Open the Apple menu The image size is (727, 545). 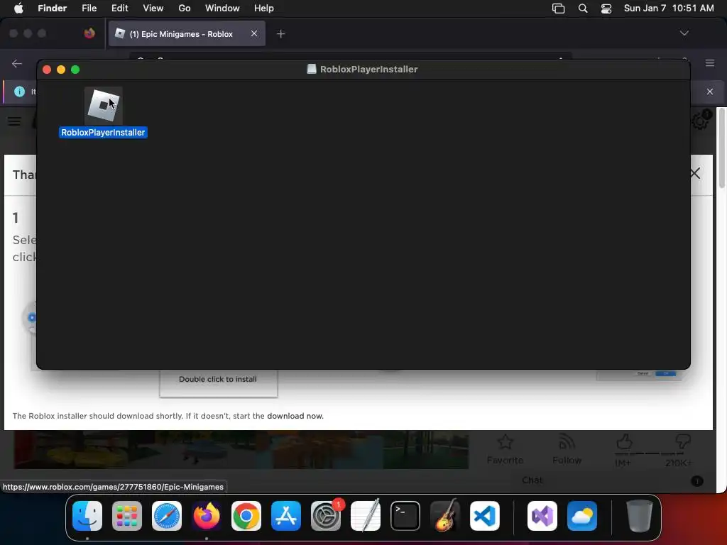(18, 9)
